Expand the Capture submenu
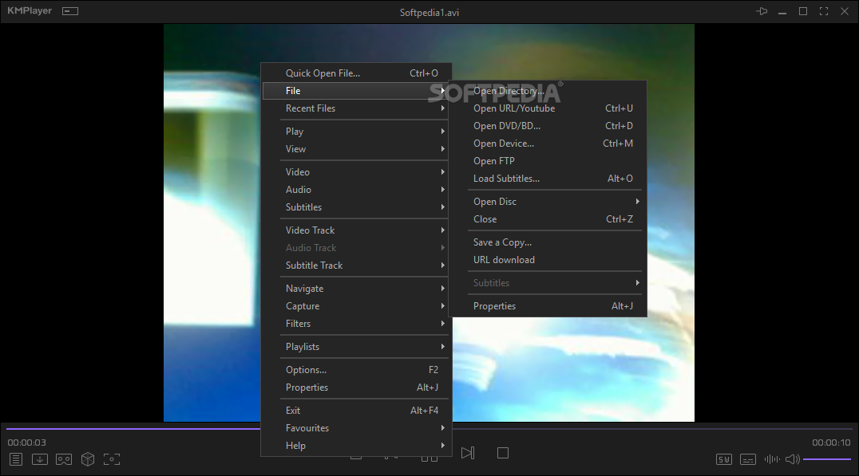The height and width of the screenshot is (476, 859). tap(356, 306)
